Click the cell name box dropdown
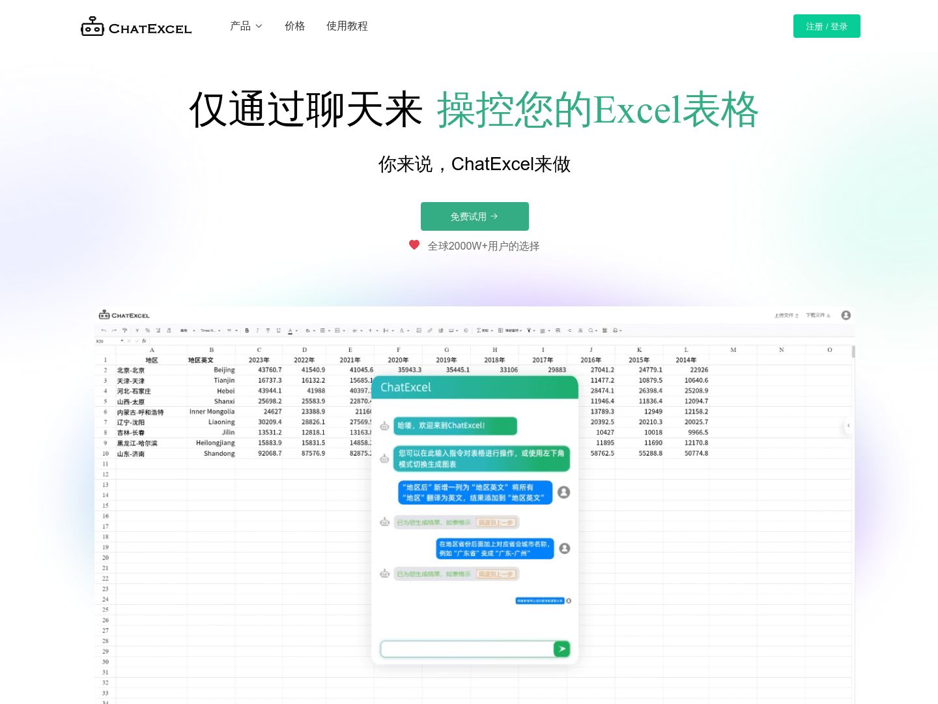938x704 pixels. [x=122, y=341]
